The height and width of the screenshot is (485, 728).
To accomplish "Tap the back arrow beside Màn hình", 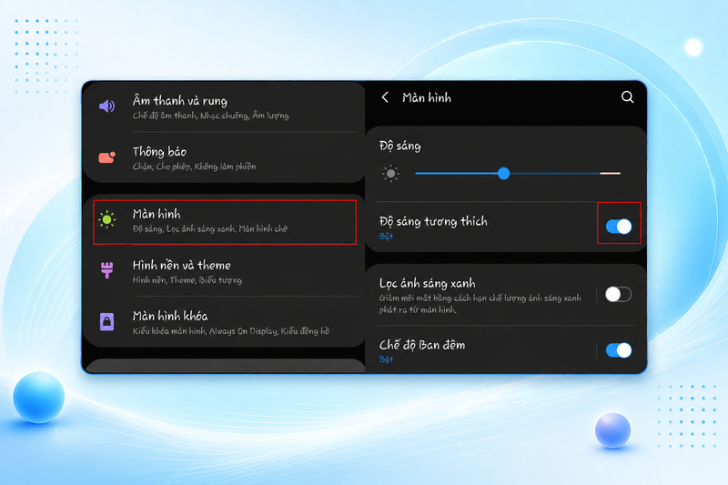I will (385, 97).
